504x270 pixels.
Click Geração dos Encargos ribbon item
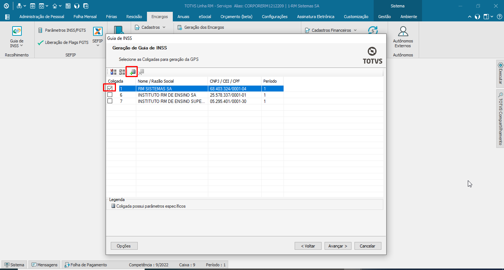[200, 27]
